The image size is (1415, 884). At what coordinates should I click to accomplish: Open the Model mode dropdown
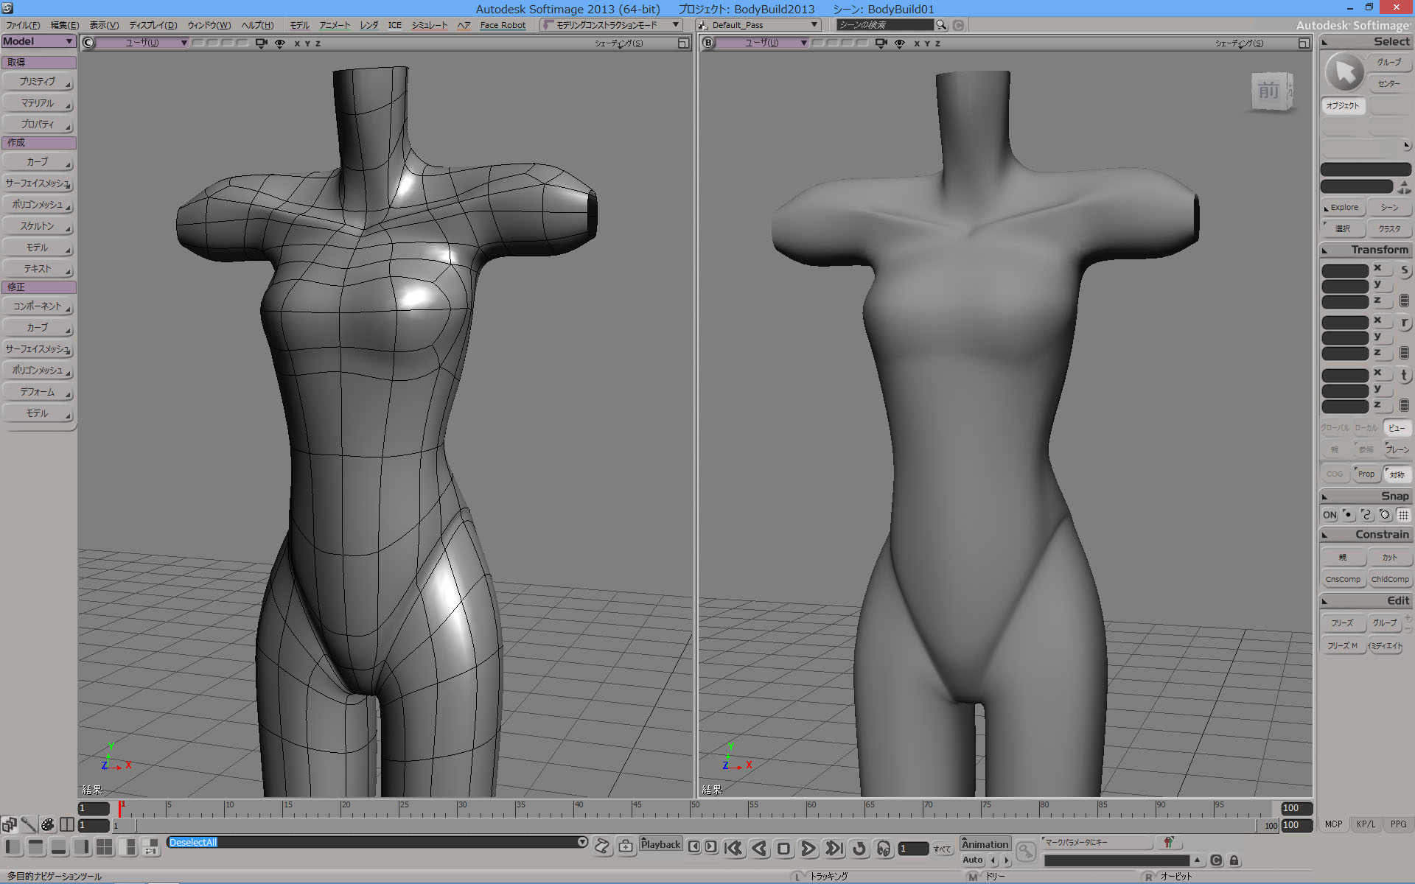(38, 41)
